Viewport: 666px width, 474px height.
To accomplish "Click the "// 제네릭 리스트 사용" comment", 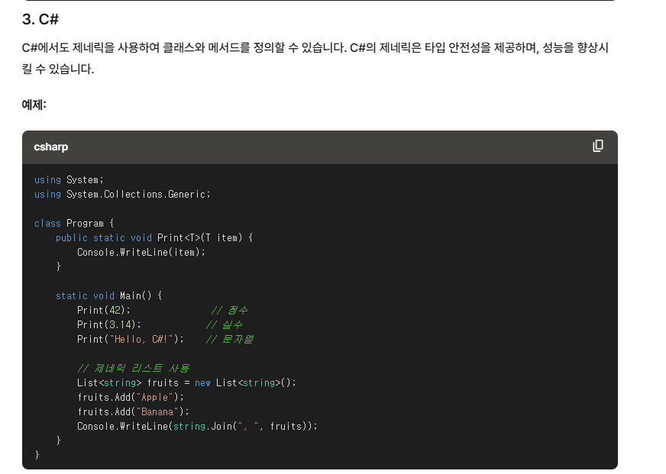I will [x=134, y=368].
